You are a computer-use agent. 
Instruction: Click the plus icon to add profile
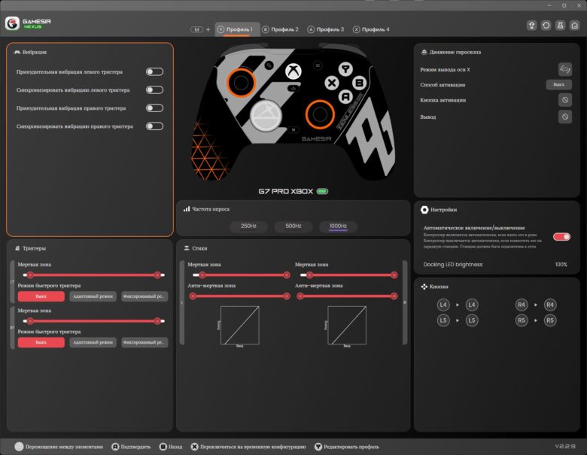pyautogui.click(x=208, y=29)
